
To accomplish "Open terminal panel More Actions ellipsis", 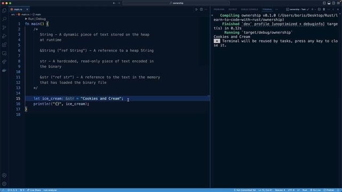I will point(329,10).
